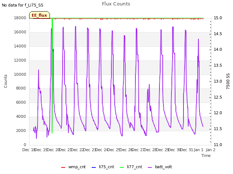233x174 pixels.
Task: Click the Counts y-axis title
Action: click(5, 81)
